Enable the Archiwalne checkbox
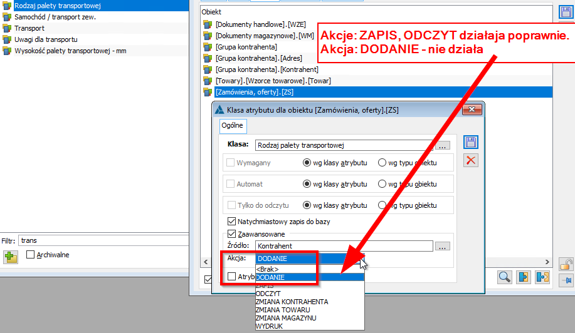The width and height of the screenshot is (575, 333). point(31,254)
